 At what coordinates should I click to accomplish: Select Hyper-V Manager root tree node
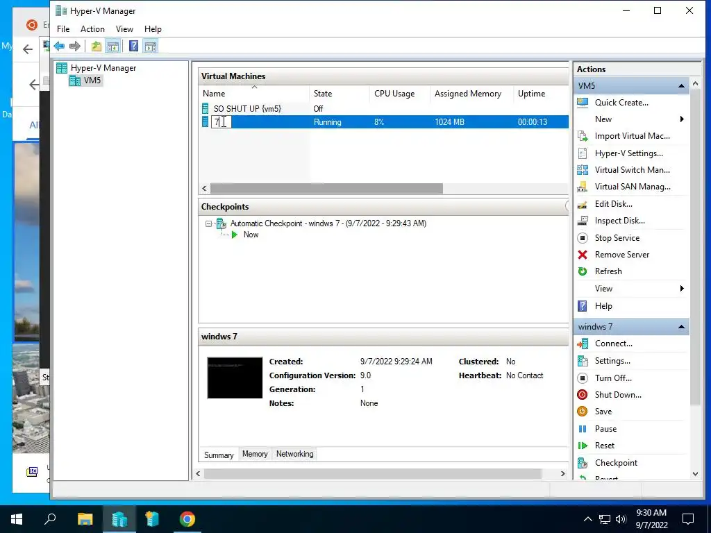103,68
